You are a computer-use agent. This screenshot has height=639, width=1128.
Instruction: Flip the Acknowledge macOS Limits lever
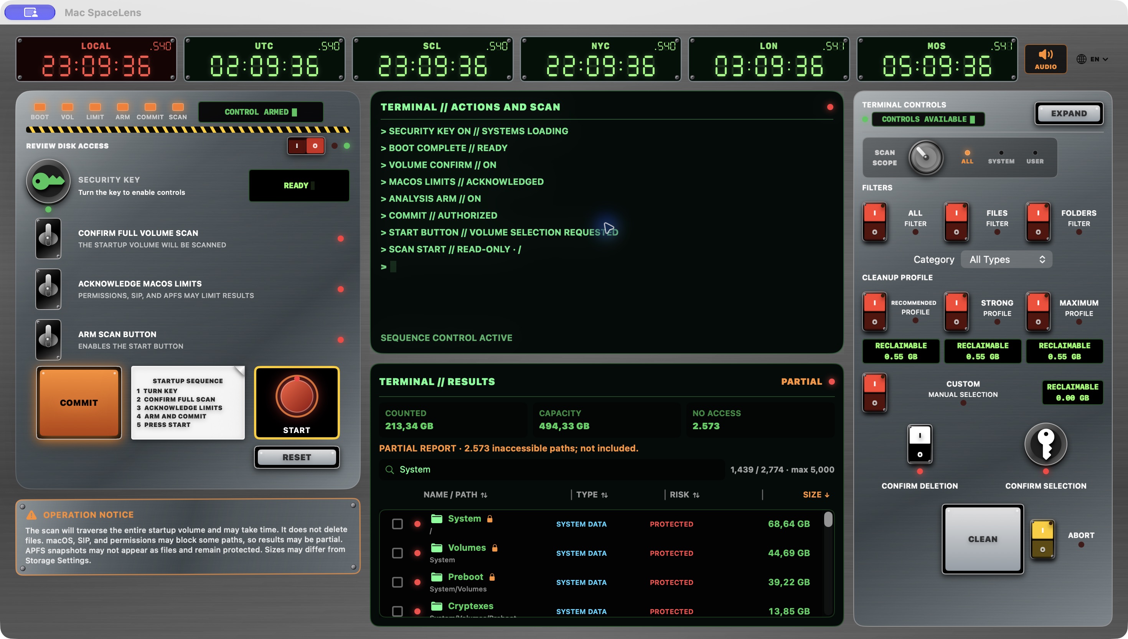[48, 289]
